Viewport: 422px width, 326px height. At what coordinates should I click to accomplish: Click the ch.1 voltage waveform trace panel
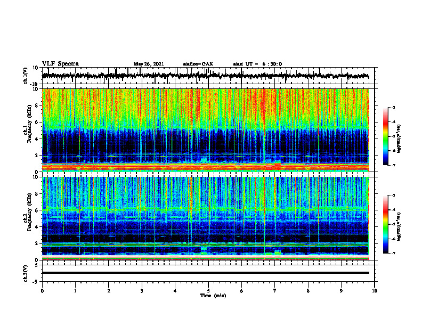[x=208, y=76]
